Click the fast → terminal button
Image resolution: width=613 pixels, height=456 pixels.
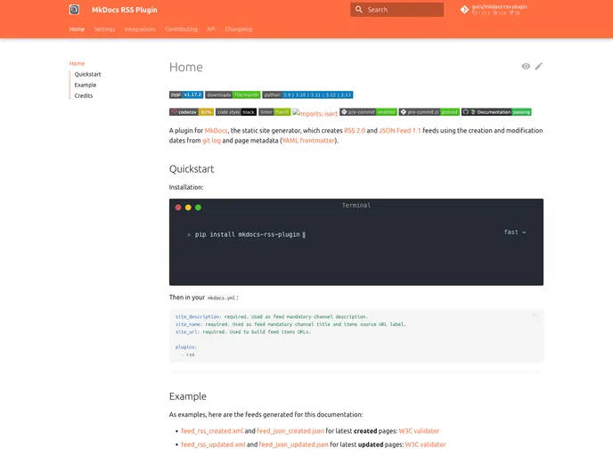[515, 232]
